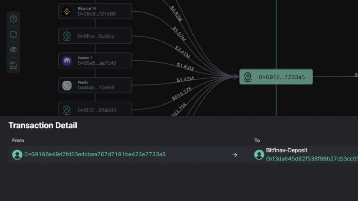The height and width of the screenshot is (201, 358).
Task: Click the Peatio logo icon
Action: pyautogui.click(x=67, y=85)
